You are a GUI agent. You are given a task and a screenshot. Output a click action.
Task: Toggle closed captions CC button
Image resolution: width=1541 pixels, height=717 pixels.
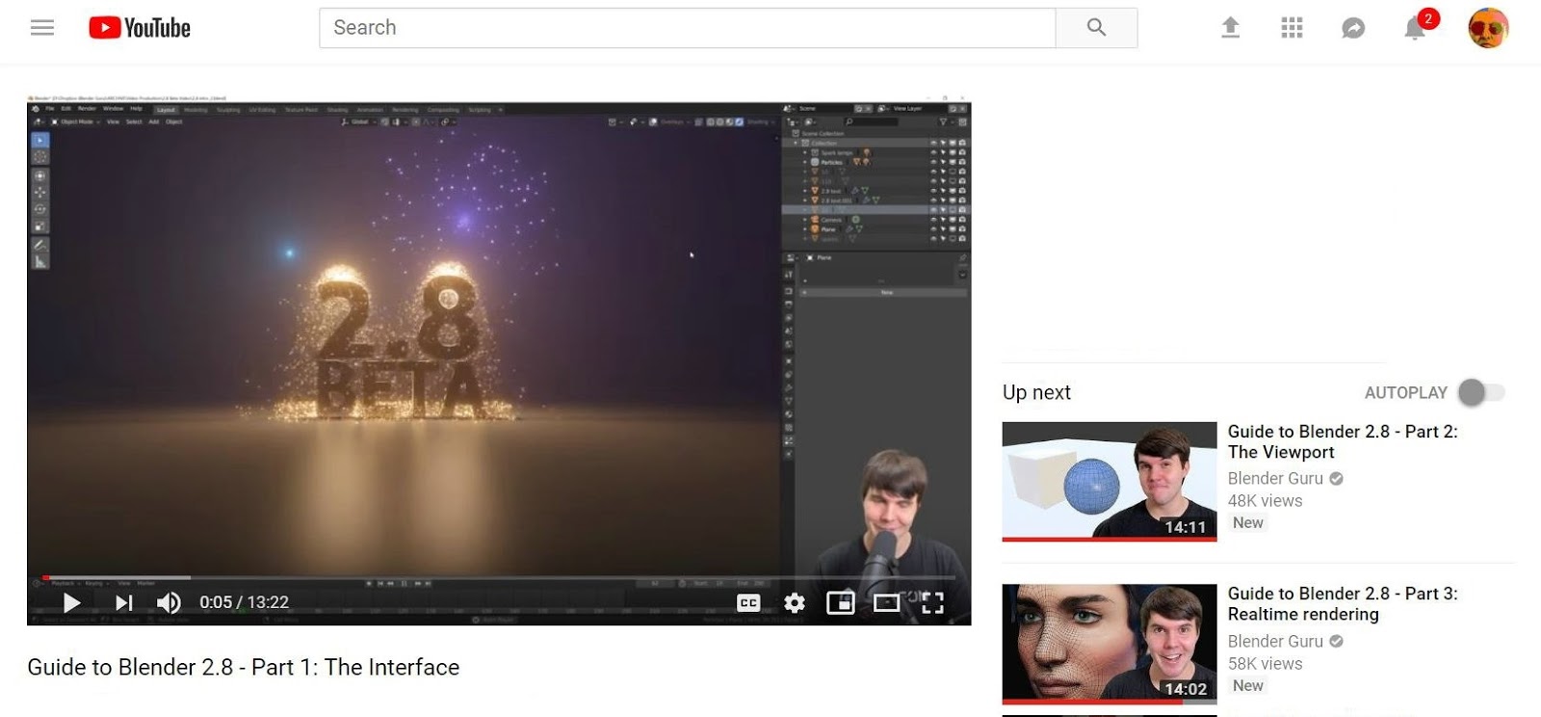coord(748,603)
